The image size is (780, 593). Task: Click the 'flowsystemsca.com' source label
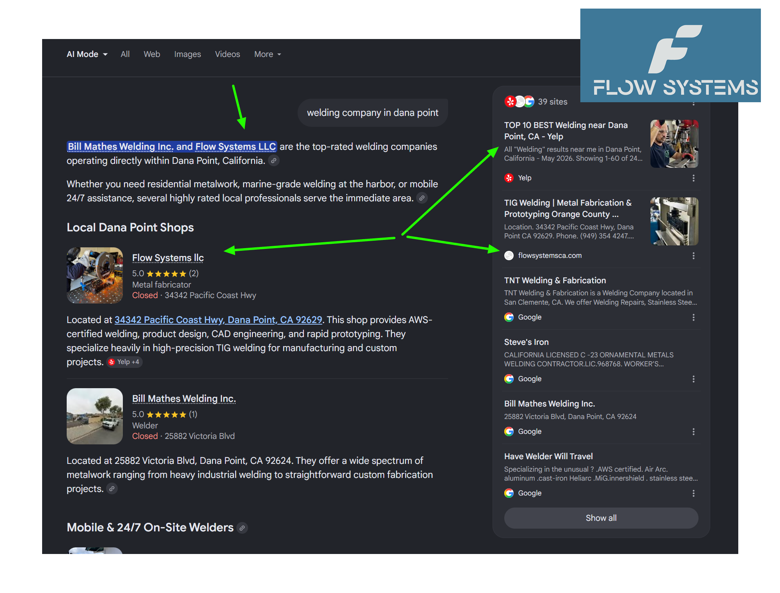coord(550,256)
